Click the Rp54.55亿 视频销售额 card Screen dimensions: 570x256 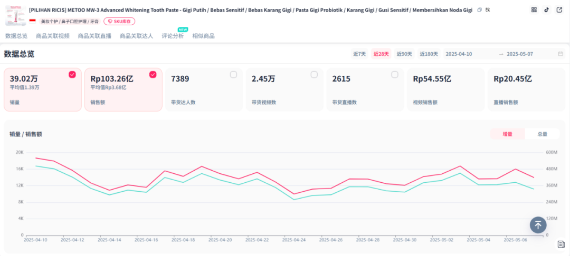pyautogui.click(x=445, y=90)
